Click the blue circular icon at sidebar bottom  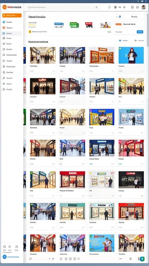coord(5,257)
